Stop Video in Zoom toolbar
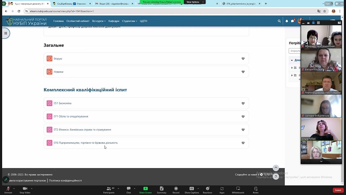 [x=25, y=190]
